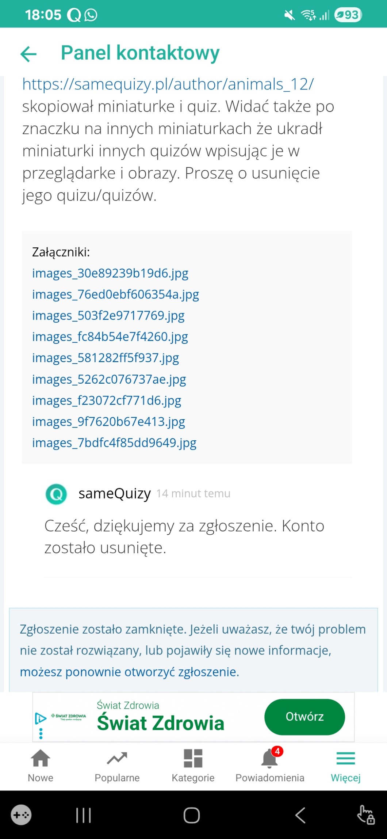Click 'ponownie otworzyć zgłoszenie' link
This screenshot has height=839, width=387.
[x=152, y=672]
